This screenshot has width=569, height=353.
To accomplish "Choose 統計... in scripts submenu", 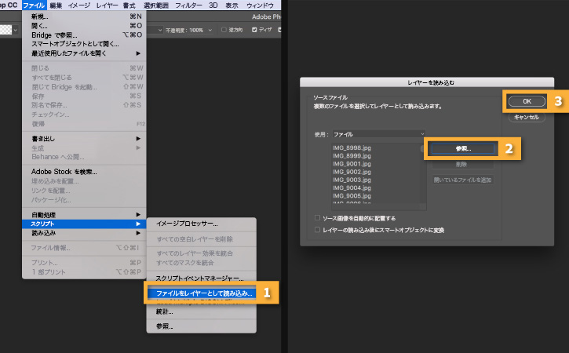I will pyautogui.click(x=202, y=311).
